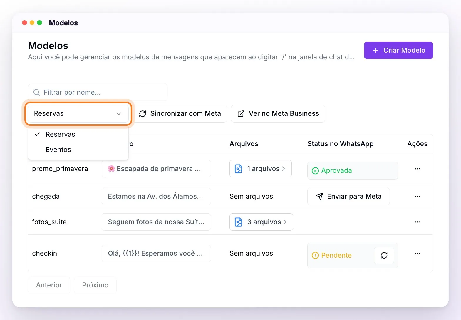
Task: Select Reservas option in the dropdown list
Action: pyautogui.click(x=78, y=134)
